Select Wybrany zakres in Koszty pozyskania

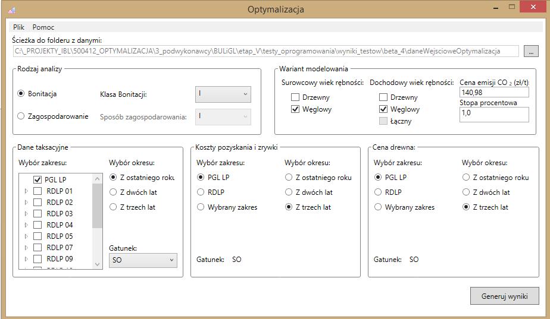(x=201, y=207)
